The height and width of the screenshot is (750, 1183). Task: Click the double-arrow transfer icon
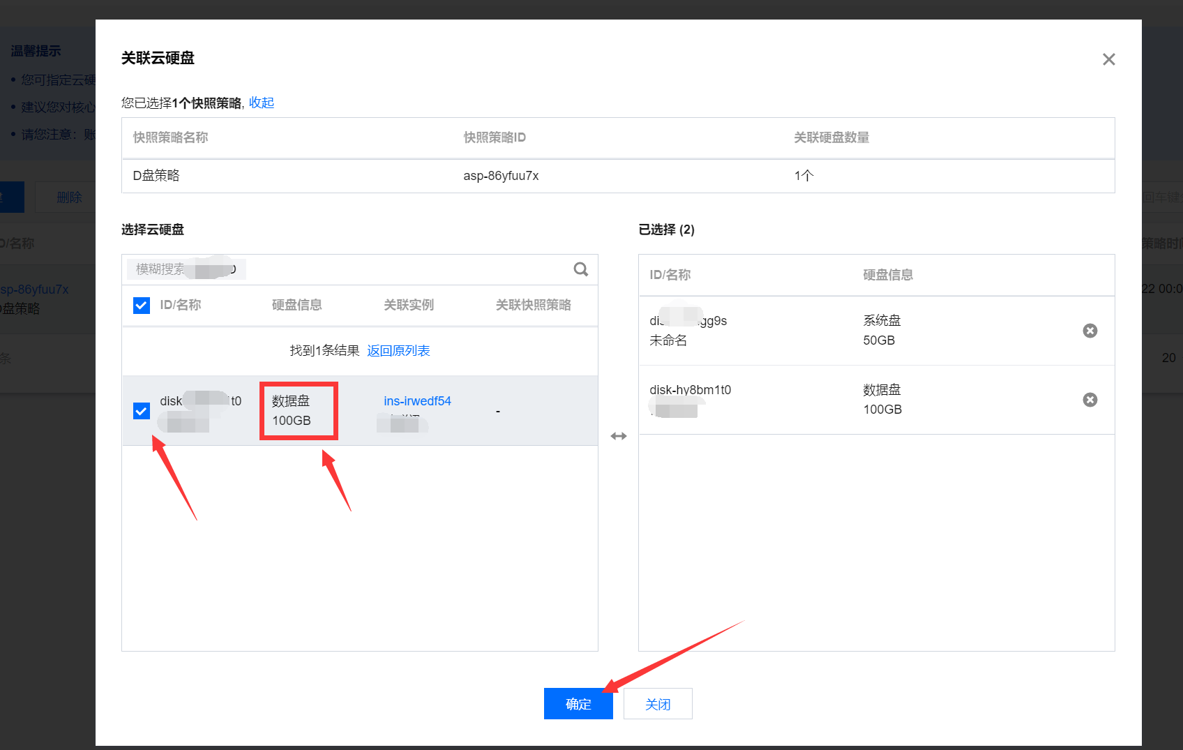[619, 436]
